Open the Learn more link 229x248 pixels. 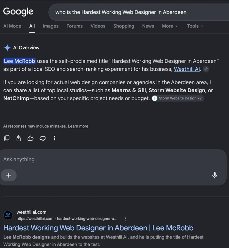78,126
